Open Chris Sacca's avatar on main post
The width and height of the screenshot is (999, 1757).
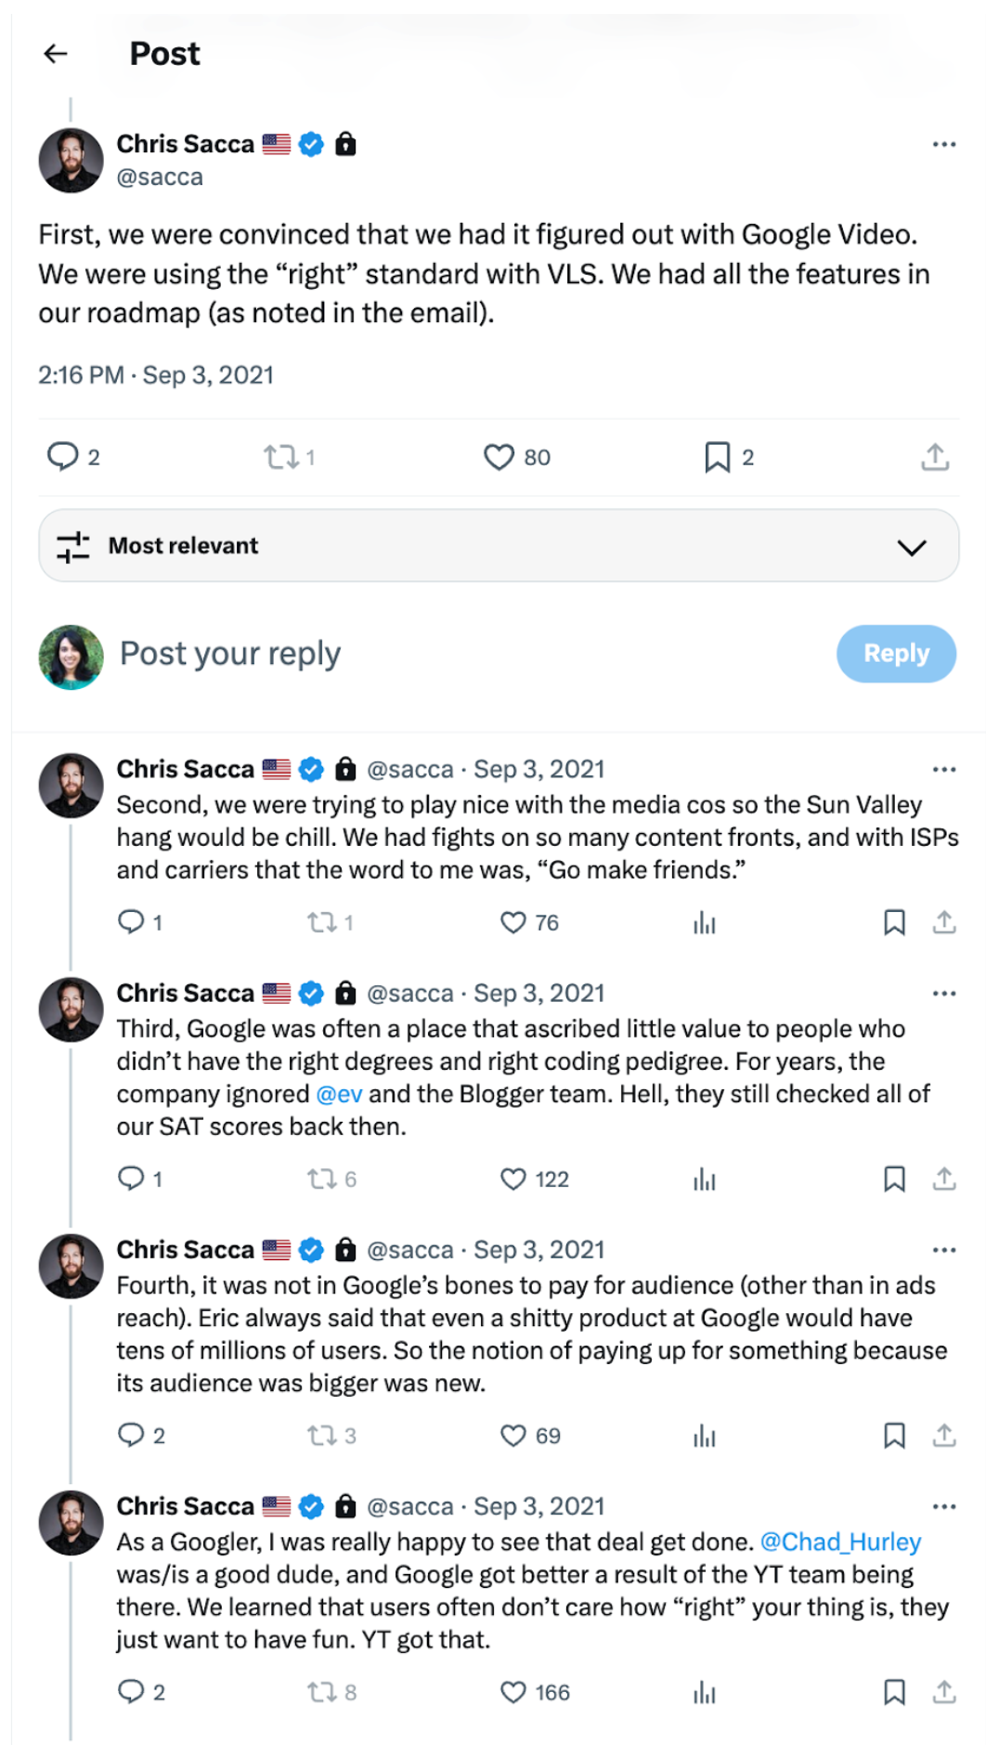pyautogui.click(x=71, y=161)
